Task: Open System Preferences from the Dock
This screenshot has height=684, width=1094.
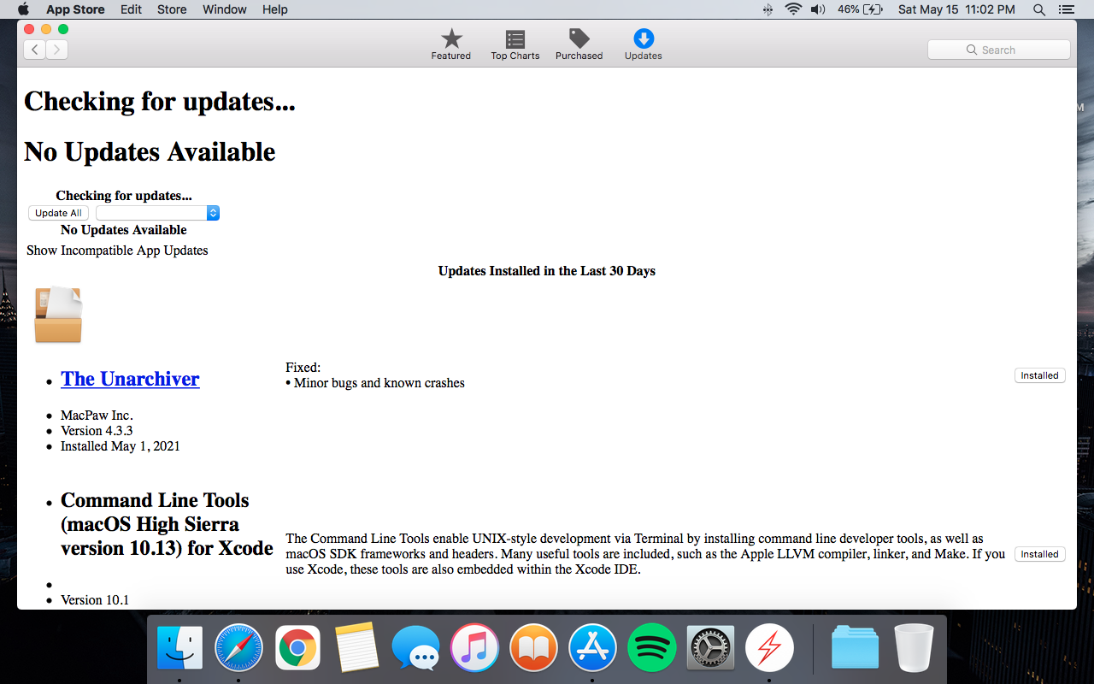Action: 710,647
